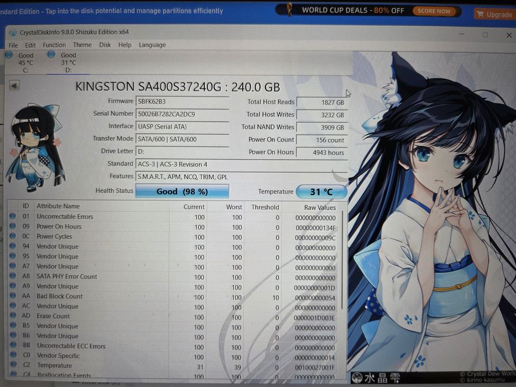
Task: Click the D: drive blue status orb
Action: 51,54
